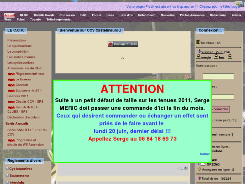Click the GREG63 online member name
245x184 pixels.
[213, 164]
